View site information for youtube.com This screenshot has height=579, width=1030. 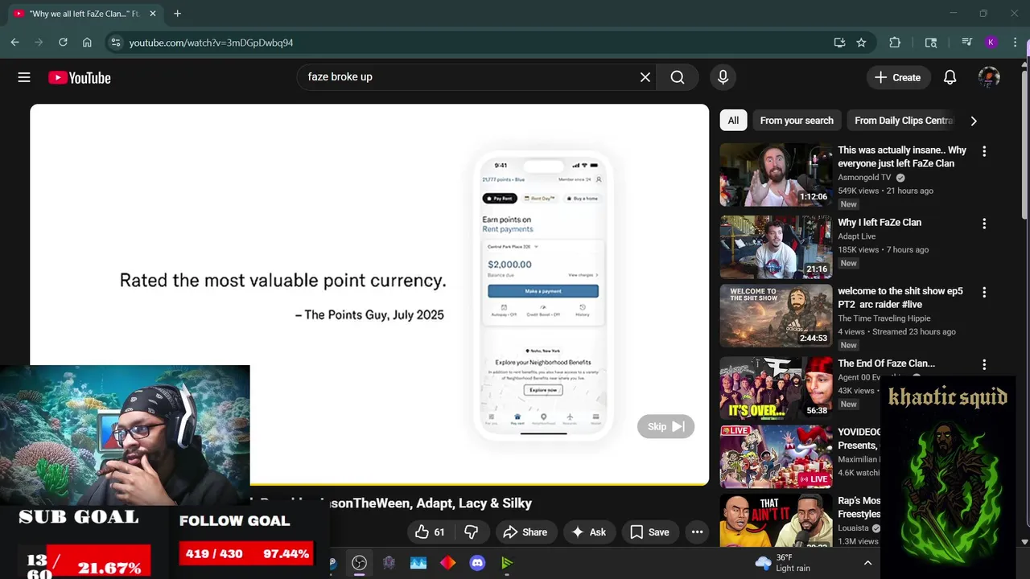pyautogui.click(x=115, y=43)
